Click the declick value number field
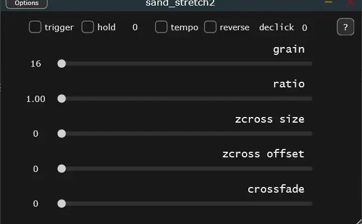The width and height of the screenshot is (362, 224). [x=304, y=27]
